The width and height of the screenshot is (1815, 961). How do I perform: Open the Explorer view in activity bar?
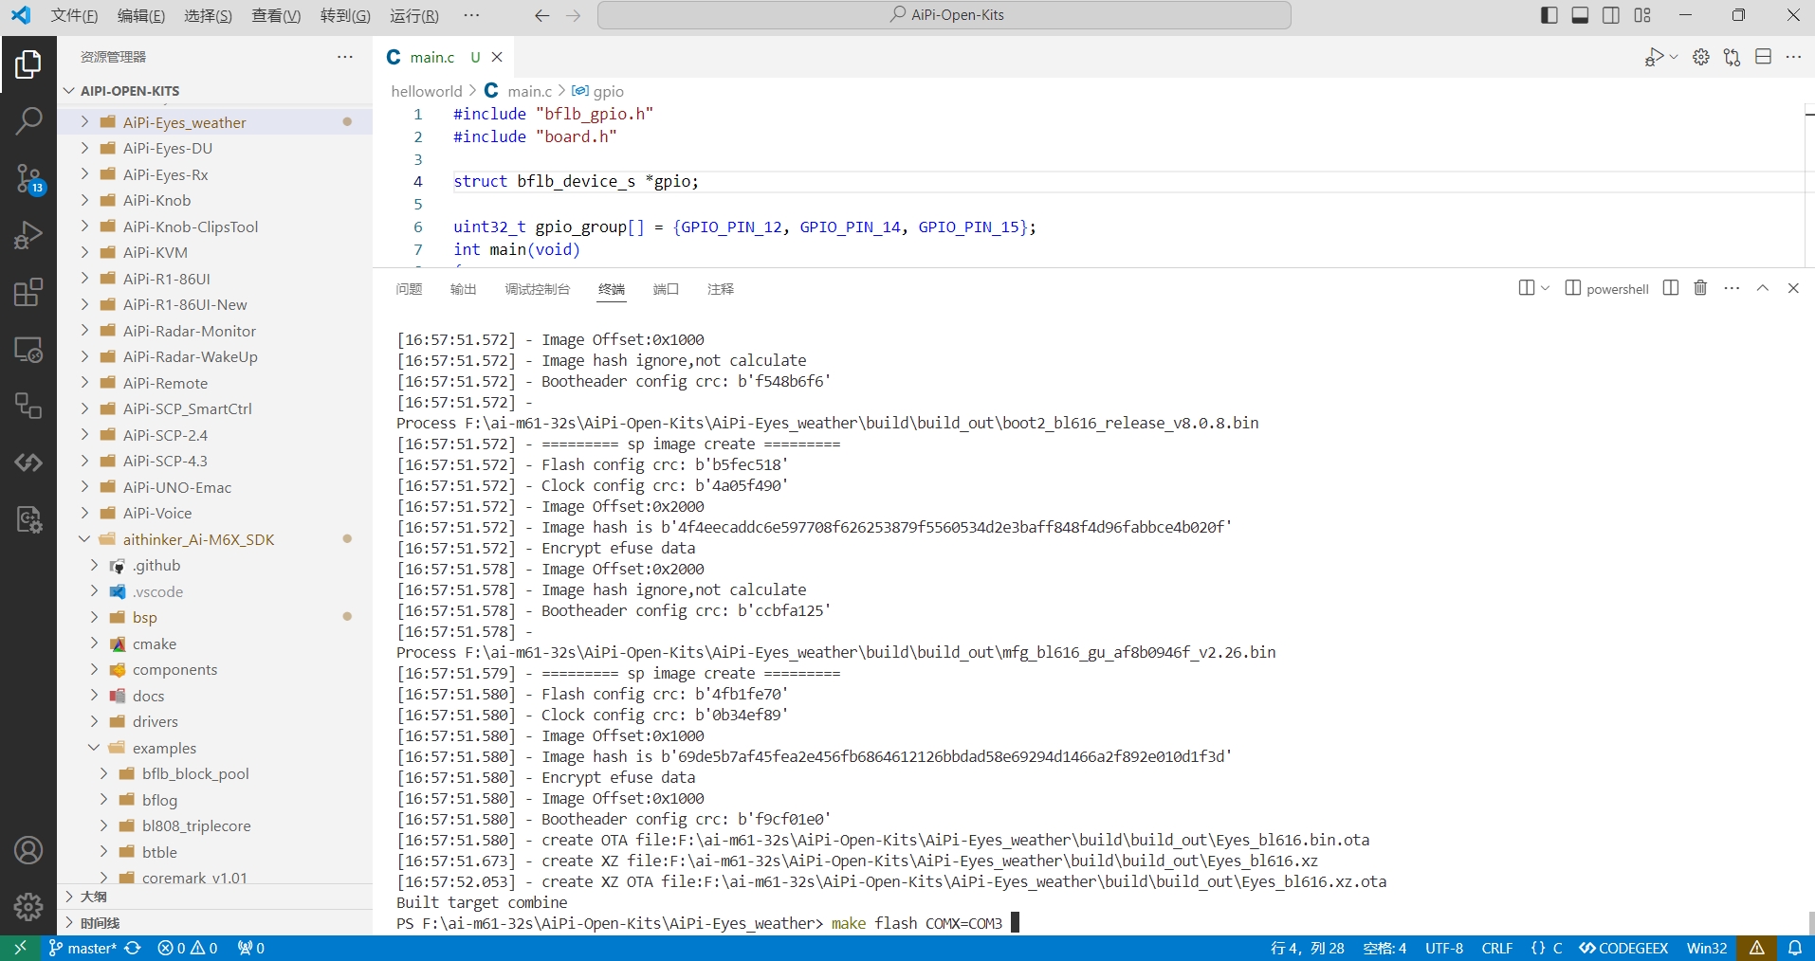pyautogui.click(x=28, y=63)
